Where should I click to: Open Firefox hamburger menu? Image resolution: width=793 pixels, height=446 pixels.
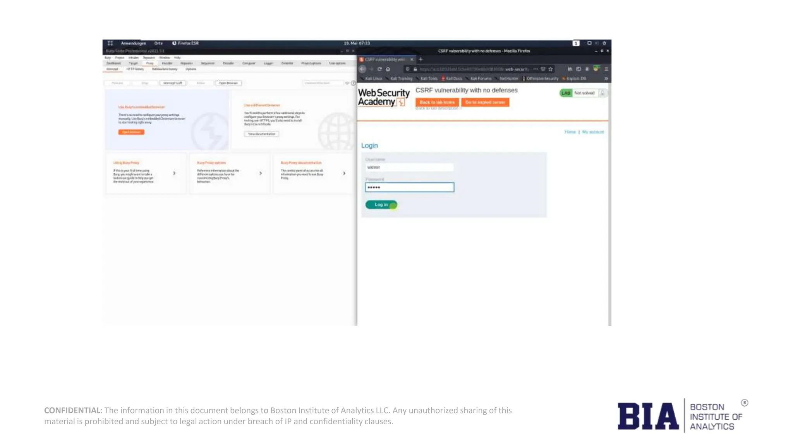coord(606,69)
